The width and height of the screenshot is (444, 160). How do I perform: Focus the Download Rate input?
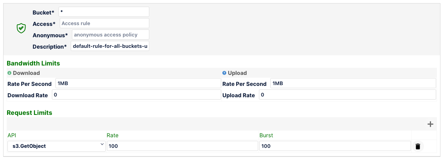[136, 95]
